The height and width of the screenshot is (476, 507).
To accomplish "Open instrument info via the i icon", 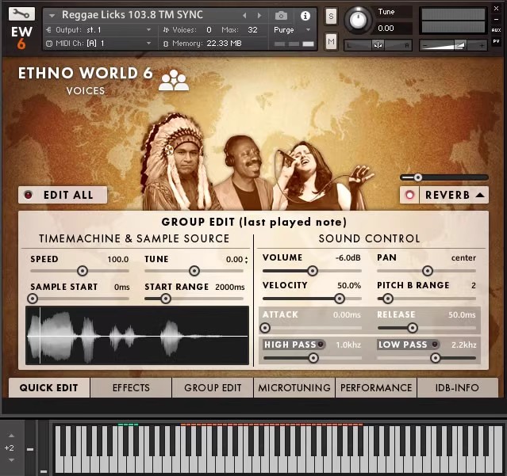I will point(305,15).
